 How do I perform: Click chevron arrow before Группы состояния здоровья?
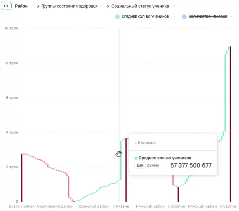point(38,6)
